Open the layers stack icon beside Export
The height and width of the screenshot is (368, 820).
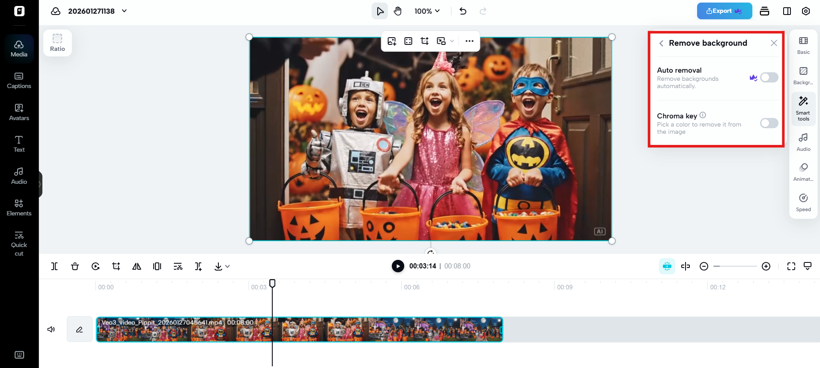(764, 11)
